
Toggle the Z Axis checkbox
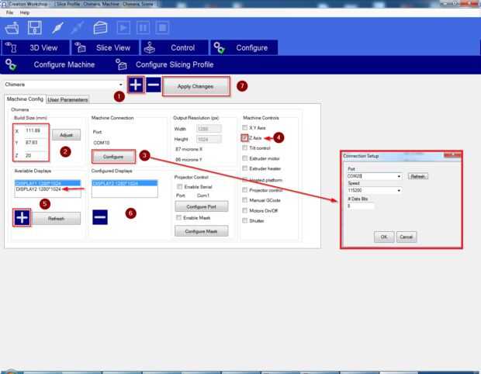pos(244,138)
